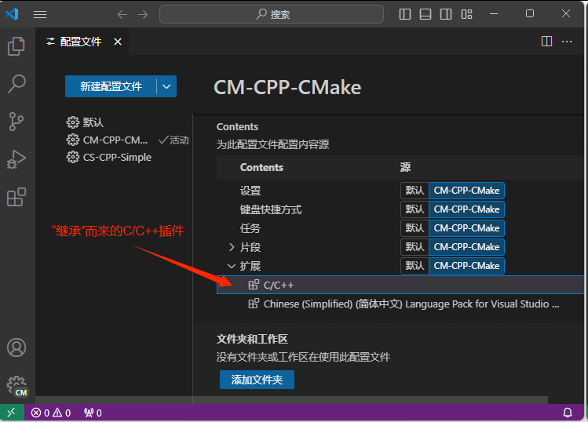Viewport: 588px width, 422px height.
Task: Set 扩展 source to CM-CPP-CMake
Action: click(466, 266)
